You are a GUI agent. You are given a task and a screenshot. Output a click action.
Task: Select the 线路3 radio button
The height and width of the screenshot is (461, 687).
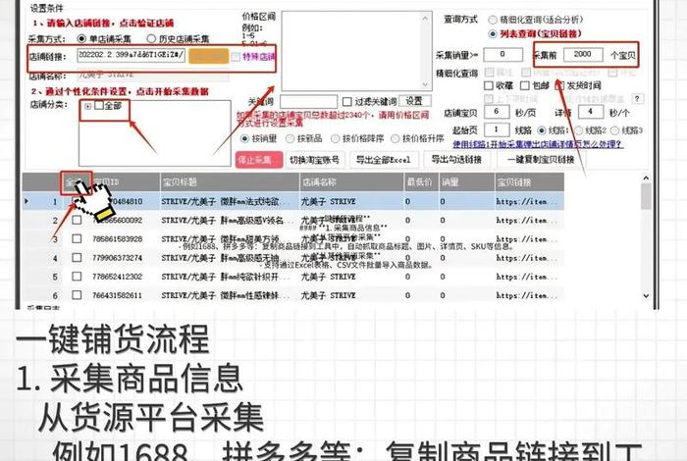point(614,130)
